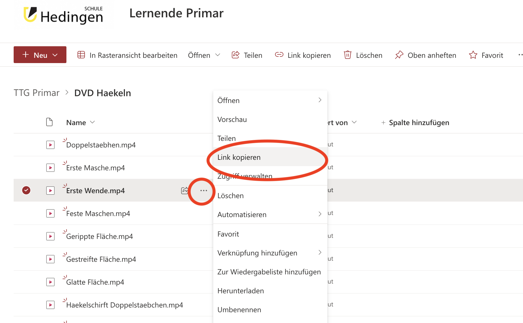Click the grid icon for Rasteransicht bearbeiten
523x323 pixels.
coord(81,55)
